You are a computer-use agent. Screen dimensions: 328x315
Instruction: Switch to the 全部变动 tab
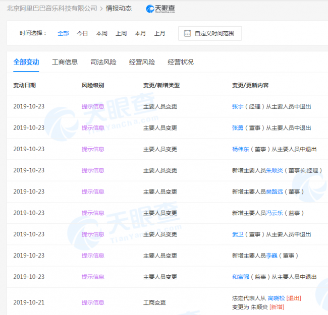(26, 62)
